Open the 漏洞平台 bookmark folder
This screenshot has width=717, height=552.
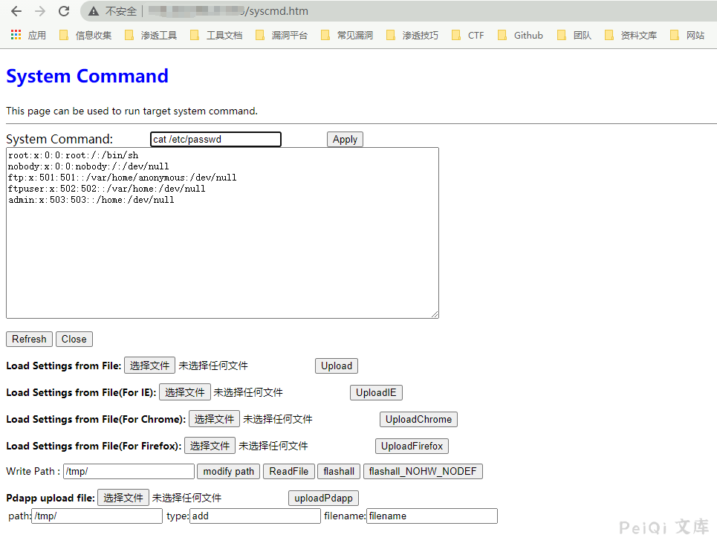(282, 35)
